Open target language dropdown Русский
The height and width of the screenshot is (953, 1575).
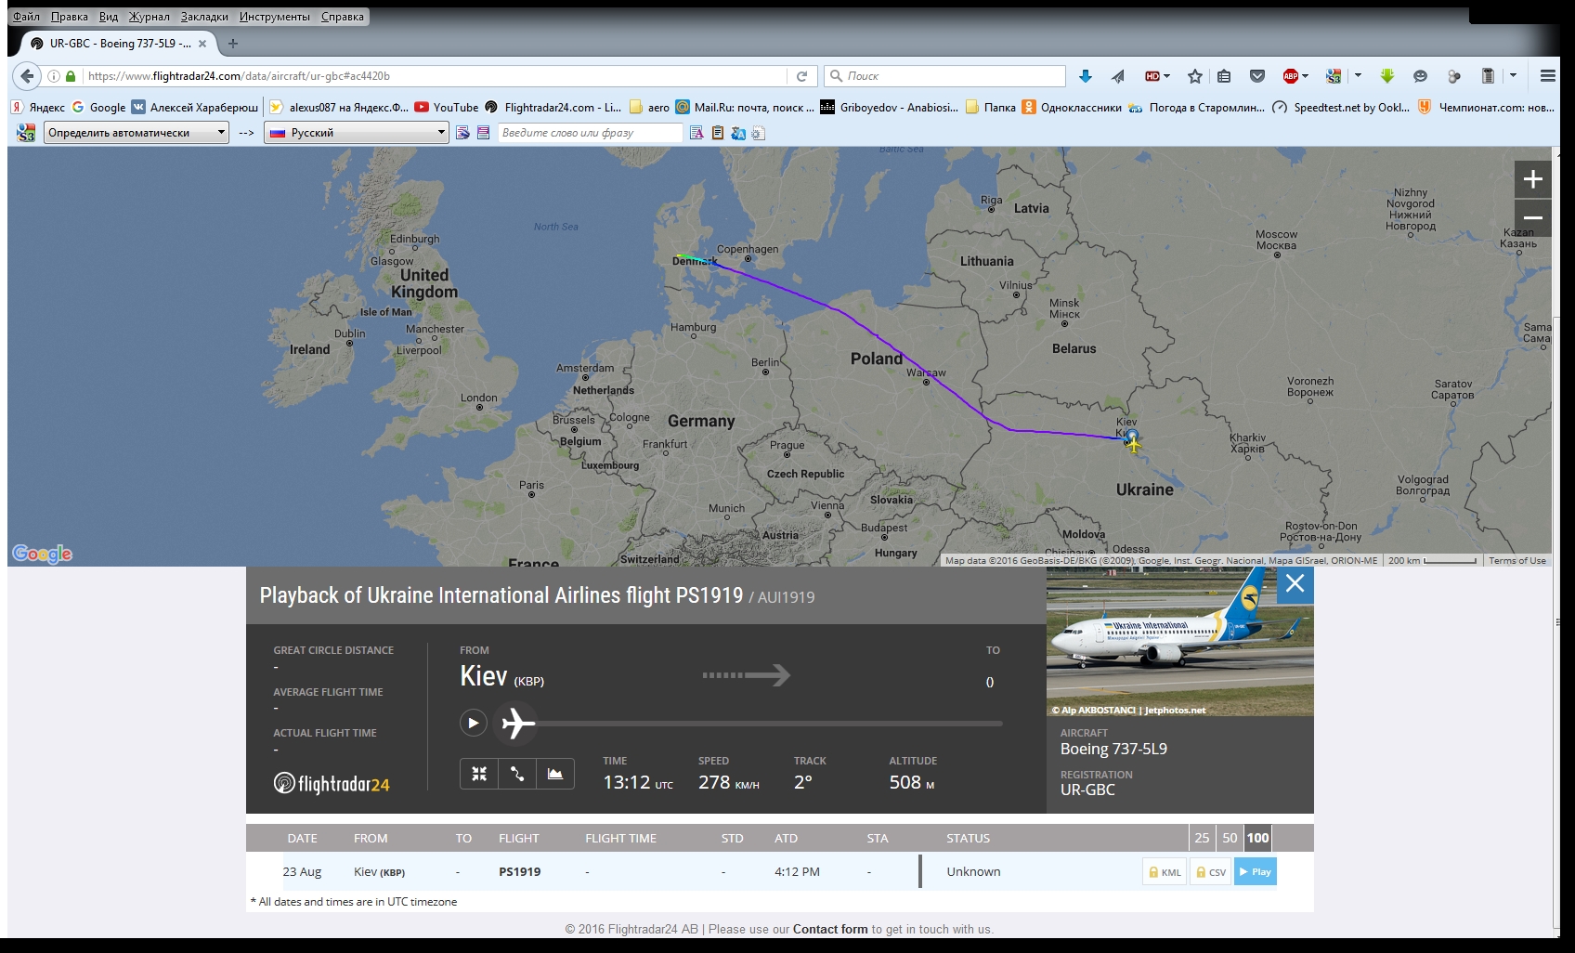357,133
